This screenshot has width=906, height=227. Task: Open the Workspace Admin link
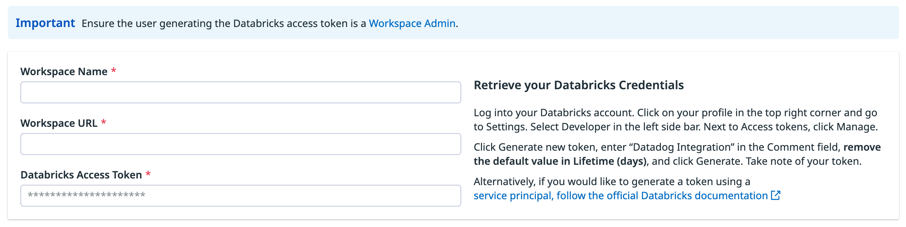tap(411, 23)
